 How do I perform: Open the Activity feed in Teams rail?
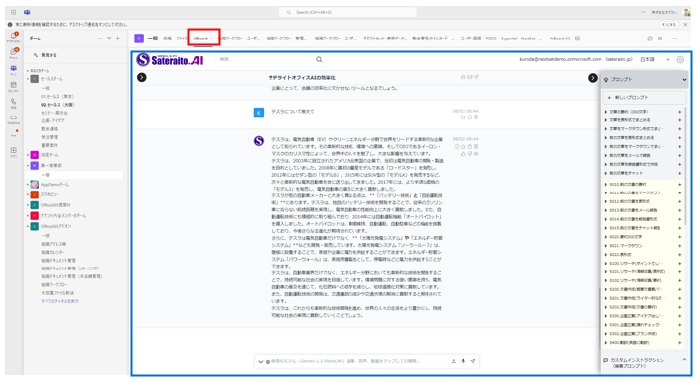[14, 37]
